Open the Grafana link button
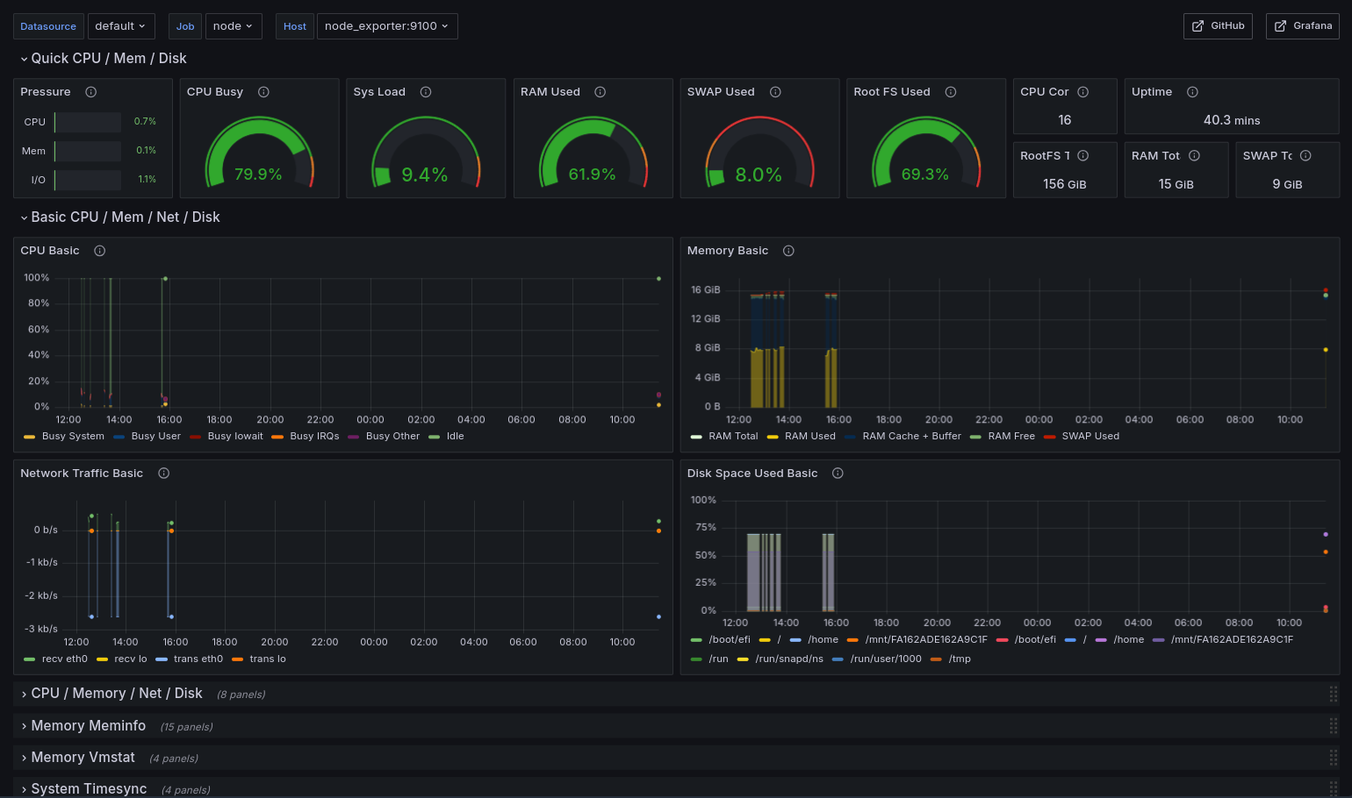The image size is (1352, 798). click(x=1303, y=26)
